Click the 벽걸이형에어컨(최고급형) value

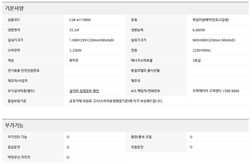(211, 20)
